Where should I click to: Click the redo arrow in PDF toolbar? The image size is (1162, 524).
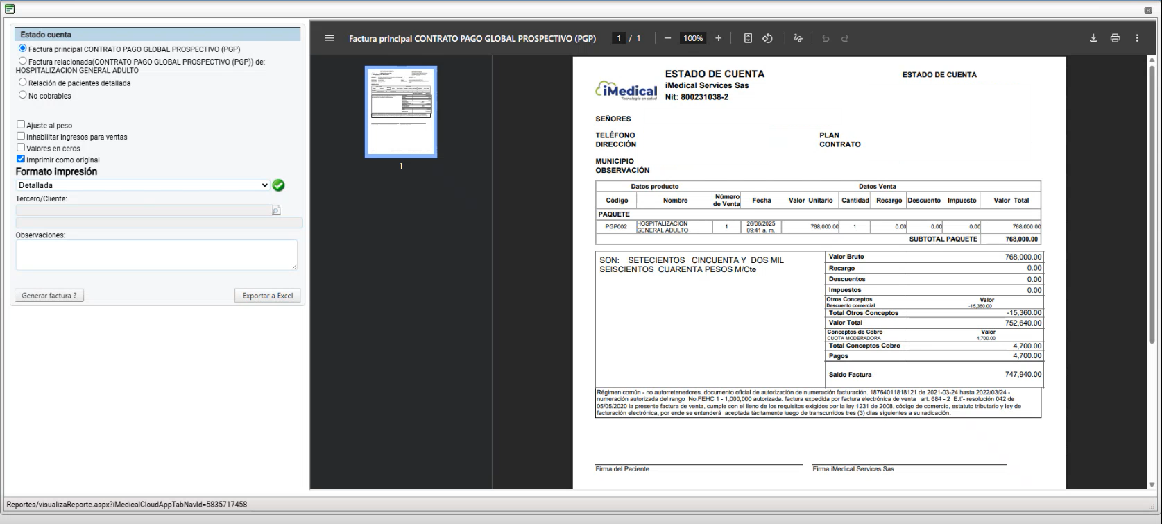click(x=845, y=38)
